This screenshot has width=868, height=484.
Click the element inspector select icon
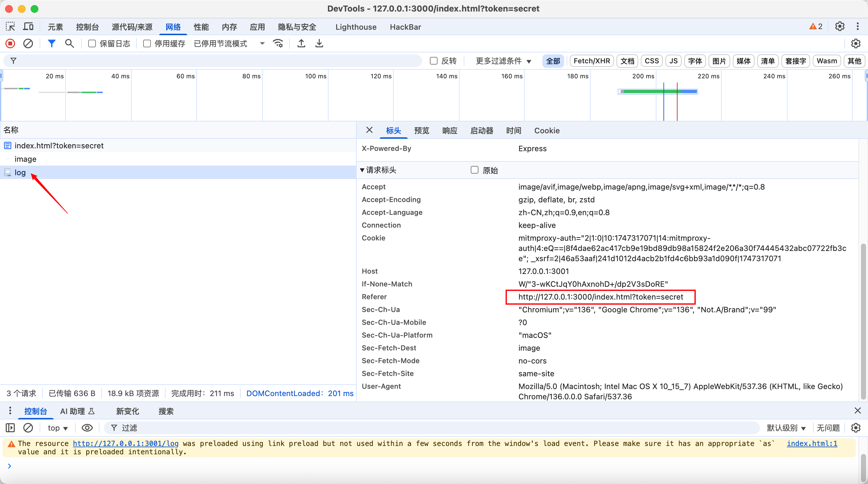[x=10, y=27]
